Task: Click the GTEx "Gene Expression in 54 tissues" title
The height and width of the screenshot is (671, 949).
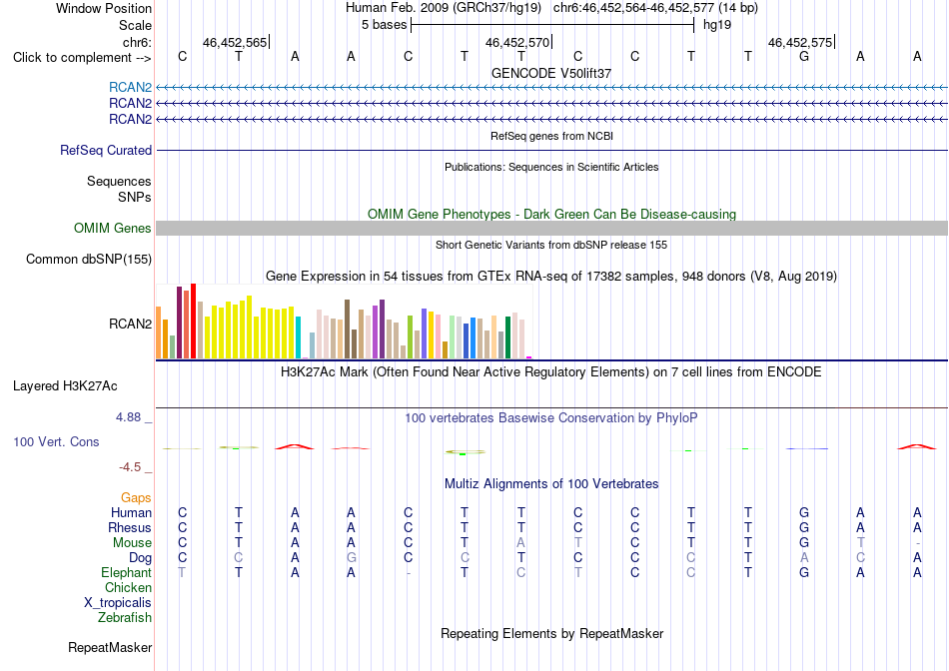Action: tap(551, 277)
